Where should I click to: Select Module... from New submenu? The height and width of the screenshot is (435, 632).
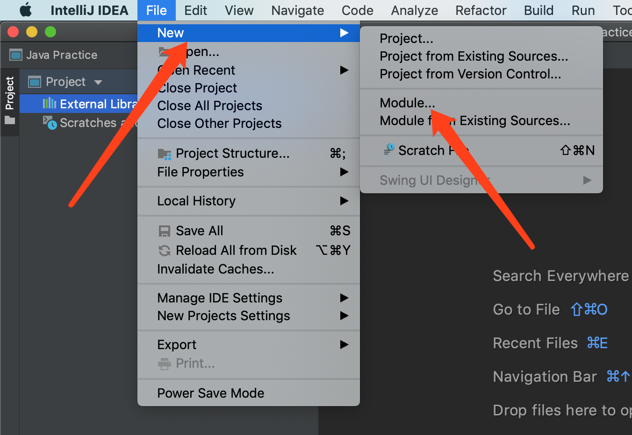(407, 103)
